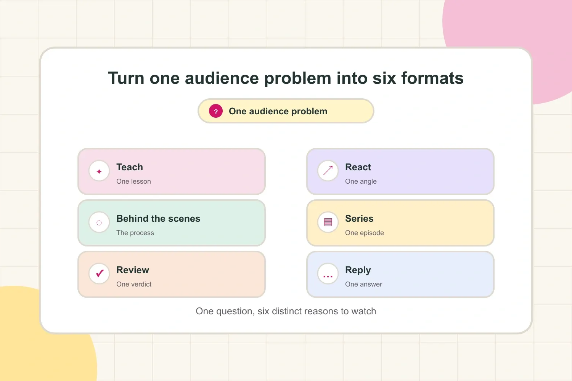572x381 pixels.
Task: Select the One audience problem pill
Action: click(286, 111)
